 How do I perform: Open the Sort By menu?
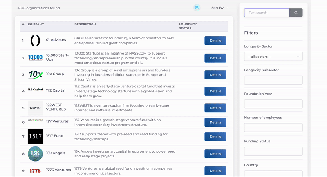coord(217,8)
